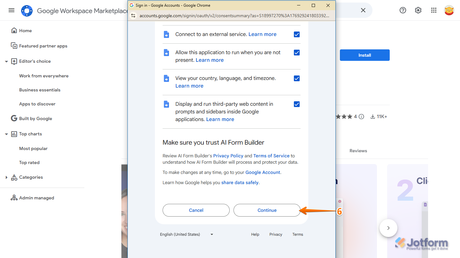Collapse the Editor's choice section
The image size is (460, 258).
tap(6, 61)
